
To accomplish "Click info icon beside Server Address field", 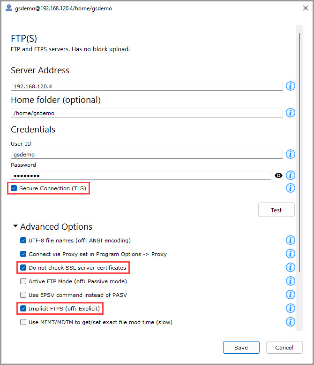I will click(x=291, y=86).
